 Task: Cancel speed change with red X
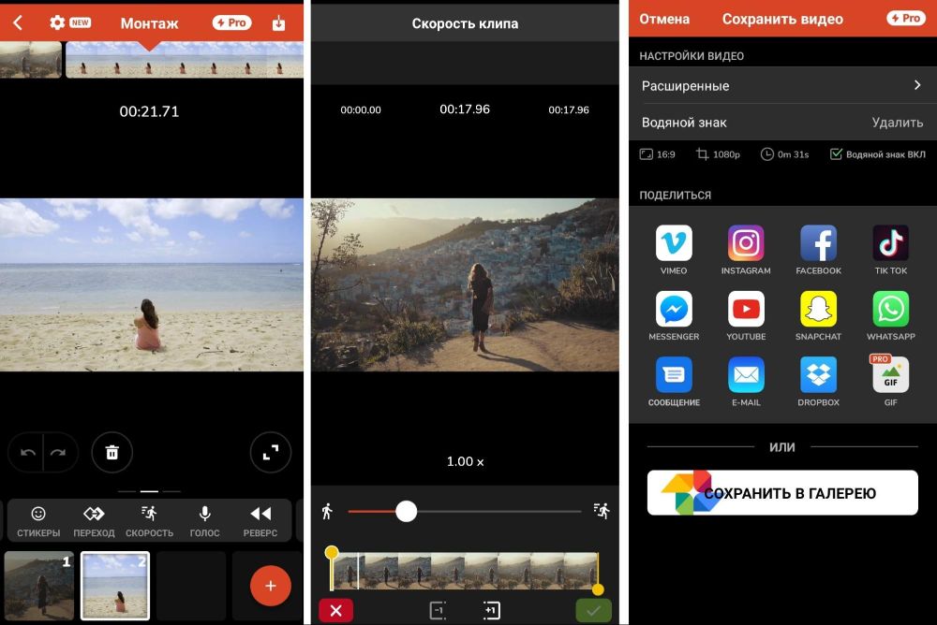pyautogui.click(x=335, y=611)
